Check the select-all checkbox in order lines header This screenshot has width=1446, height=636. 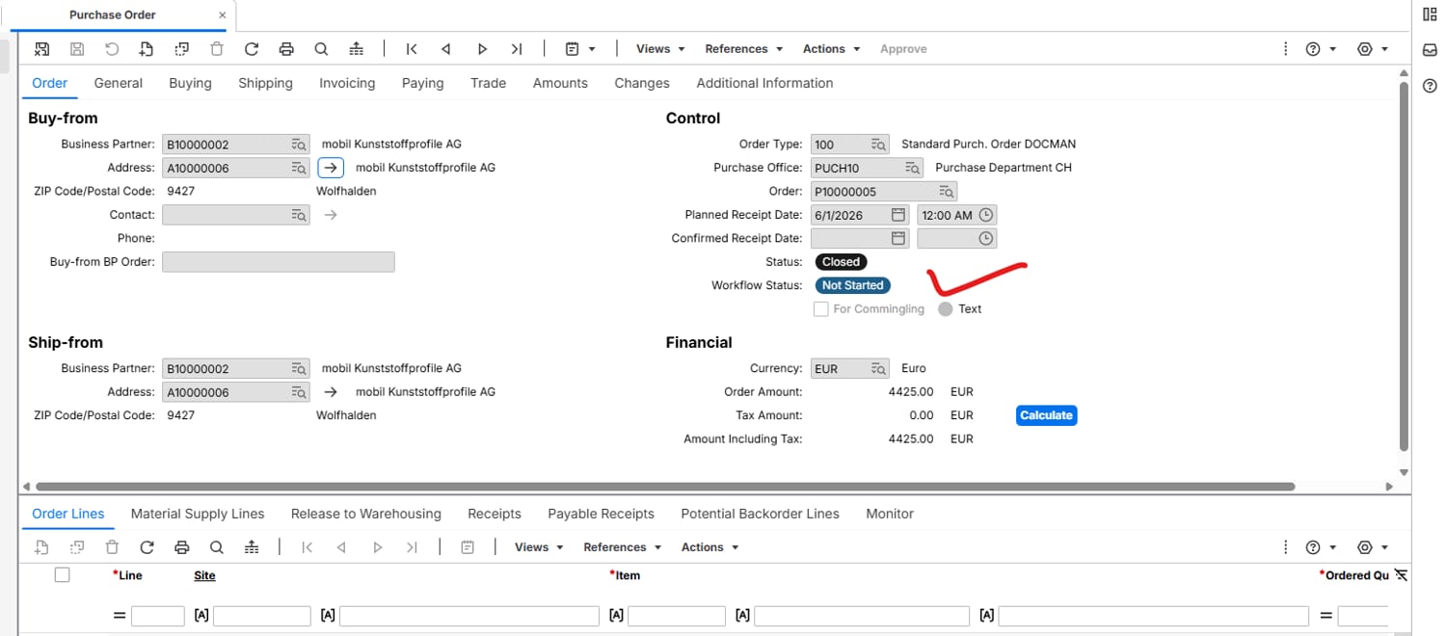click(63, 575)
